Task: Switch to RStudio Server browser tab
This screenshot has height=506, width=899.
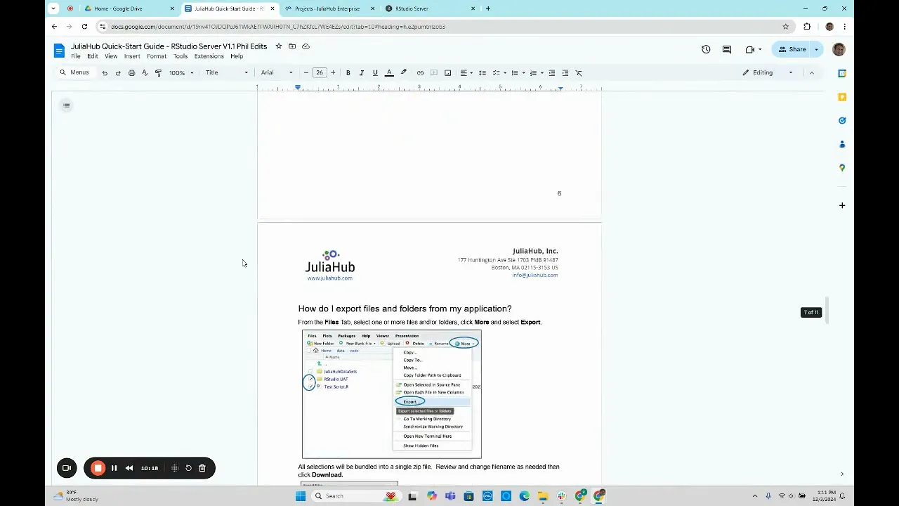Action: pyautogui.click(x=428, y=8)
